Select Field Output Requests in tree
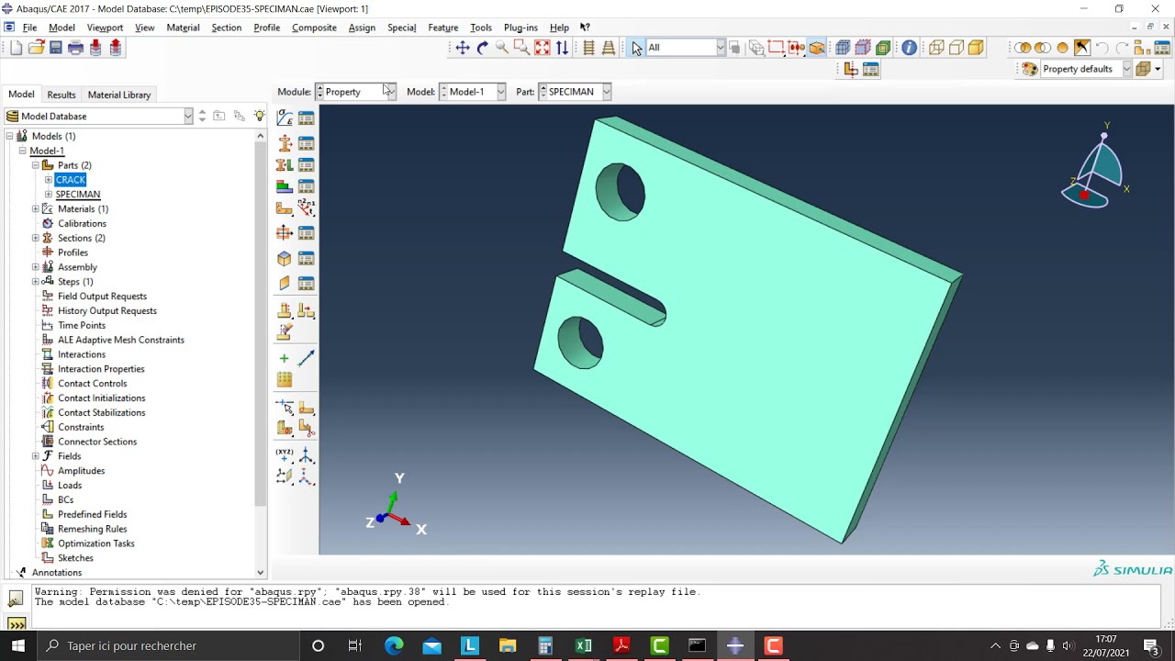The width and height of the screenshot is (1175, 661). 102,297
